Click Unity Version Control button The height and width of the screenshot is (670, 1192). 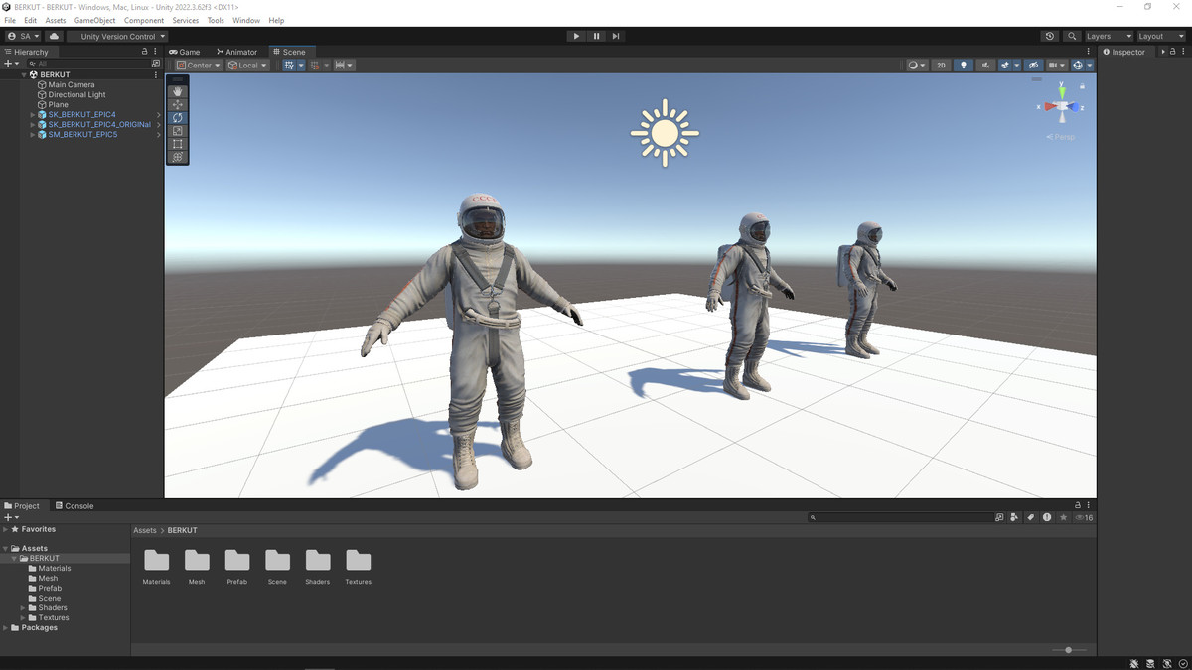point(118,36)
